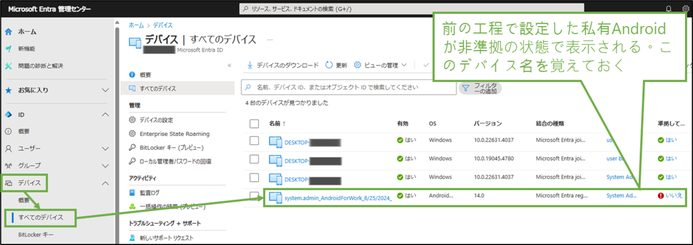Screen dimensions: 693x245
Task: Check the third DESKTOP row, System Ad owner
Action: 254,177
